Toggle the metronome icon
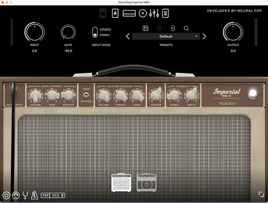Screen dimensions: 268x203 pyautogui.click(x=34, y=195)
